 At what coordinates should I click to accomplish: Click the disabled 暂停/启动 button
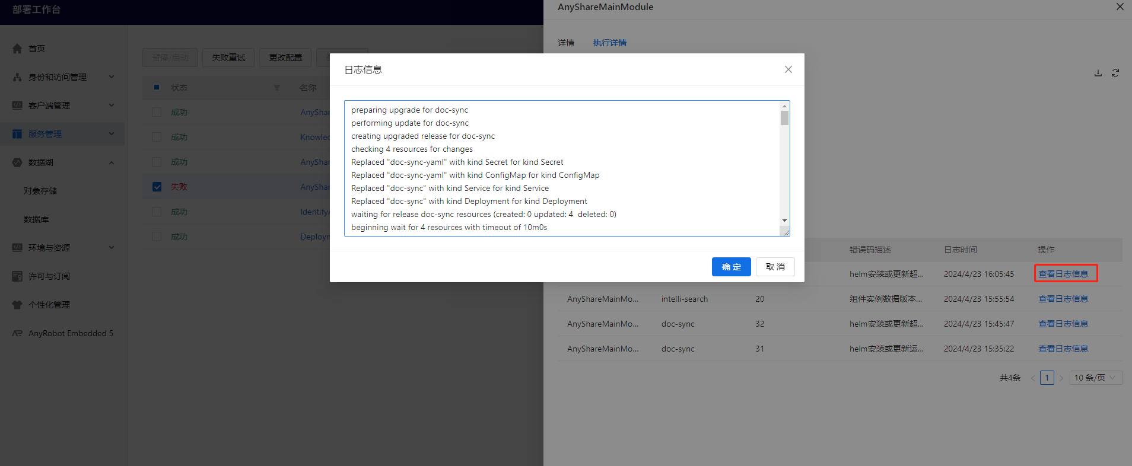(170, 58)
